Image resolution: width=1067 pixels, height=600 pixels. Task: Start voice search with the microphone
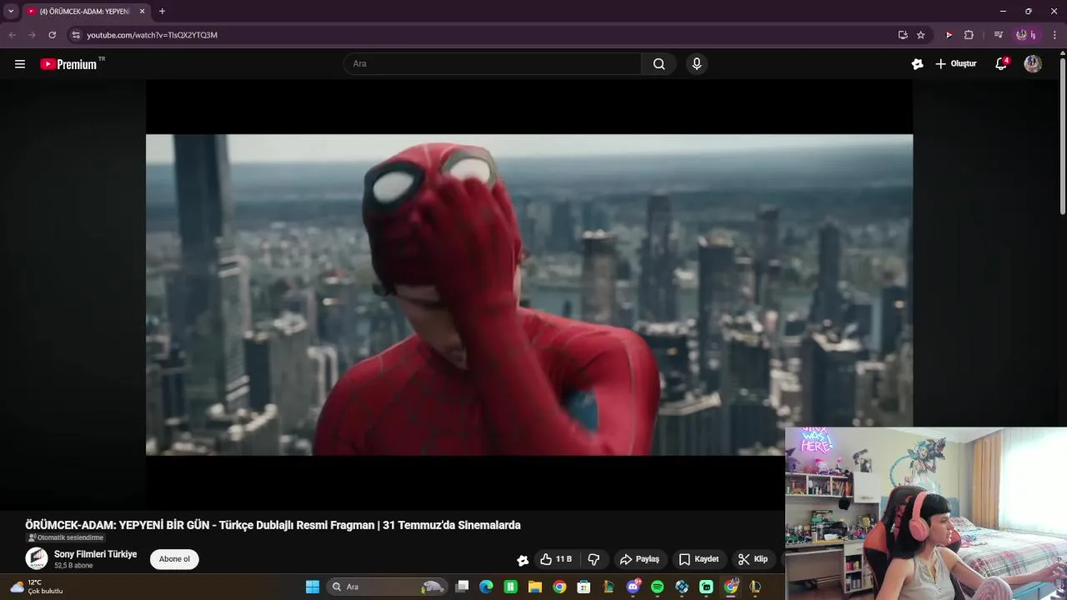[697, 64]
